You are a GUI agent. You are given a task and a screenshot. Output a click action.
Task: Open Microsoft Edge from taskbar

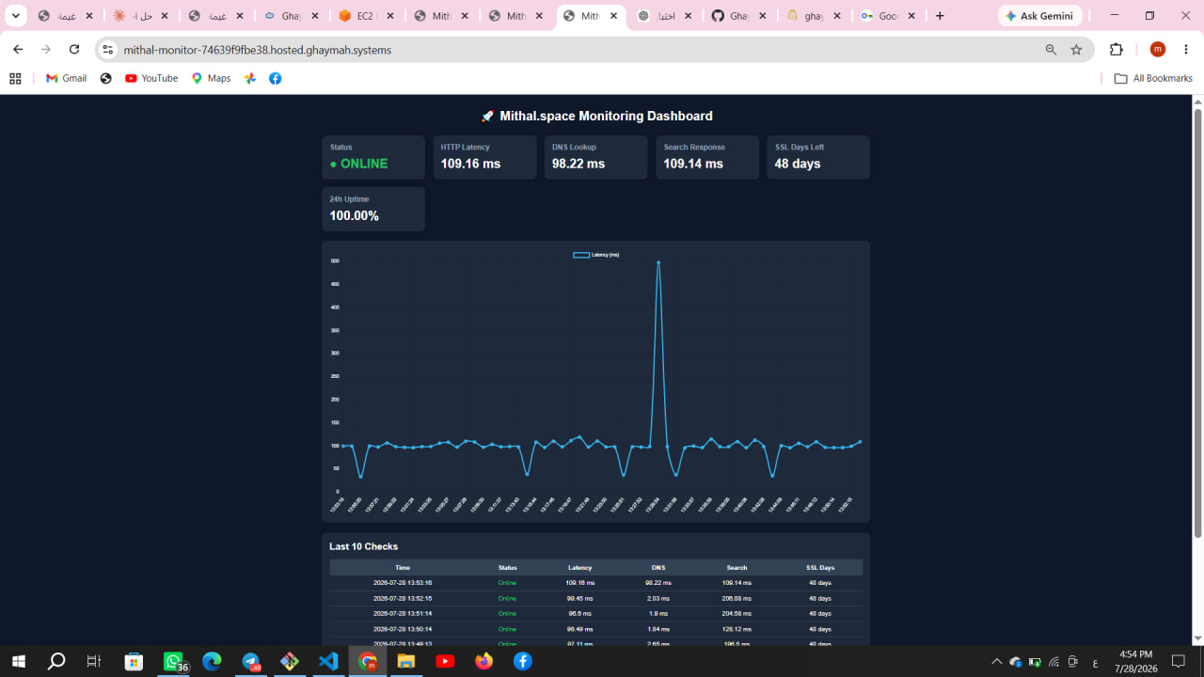[212, 661]
